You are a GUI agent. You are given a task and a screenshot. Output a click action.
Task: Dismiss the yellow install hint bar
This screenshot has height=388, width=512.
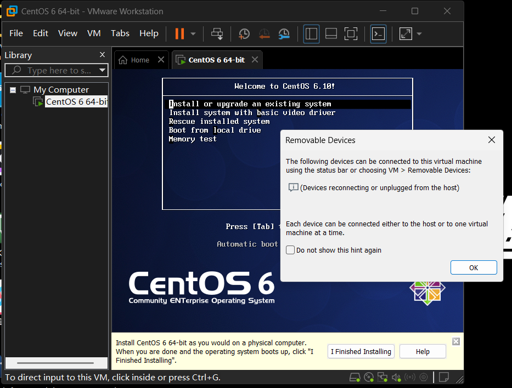(456, 341)
